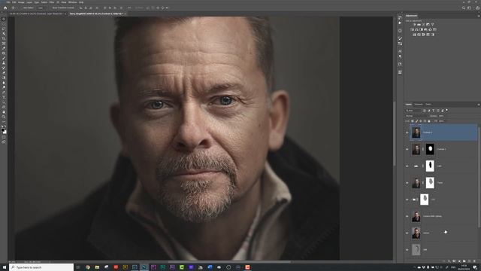Switch to the Paths tab
This screenshot has width=481, height=271.
coord(428,105)
